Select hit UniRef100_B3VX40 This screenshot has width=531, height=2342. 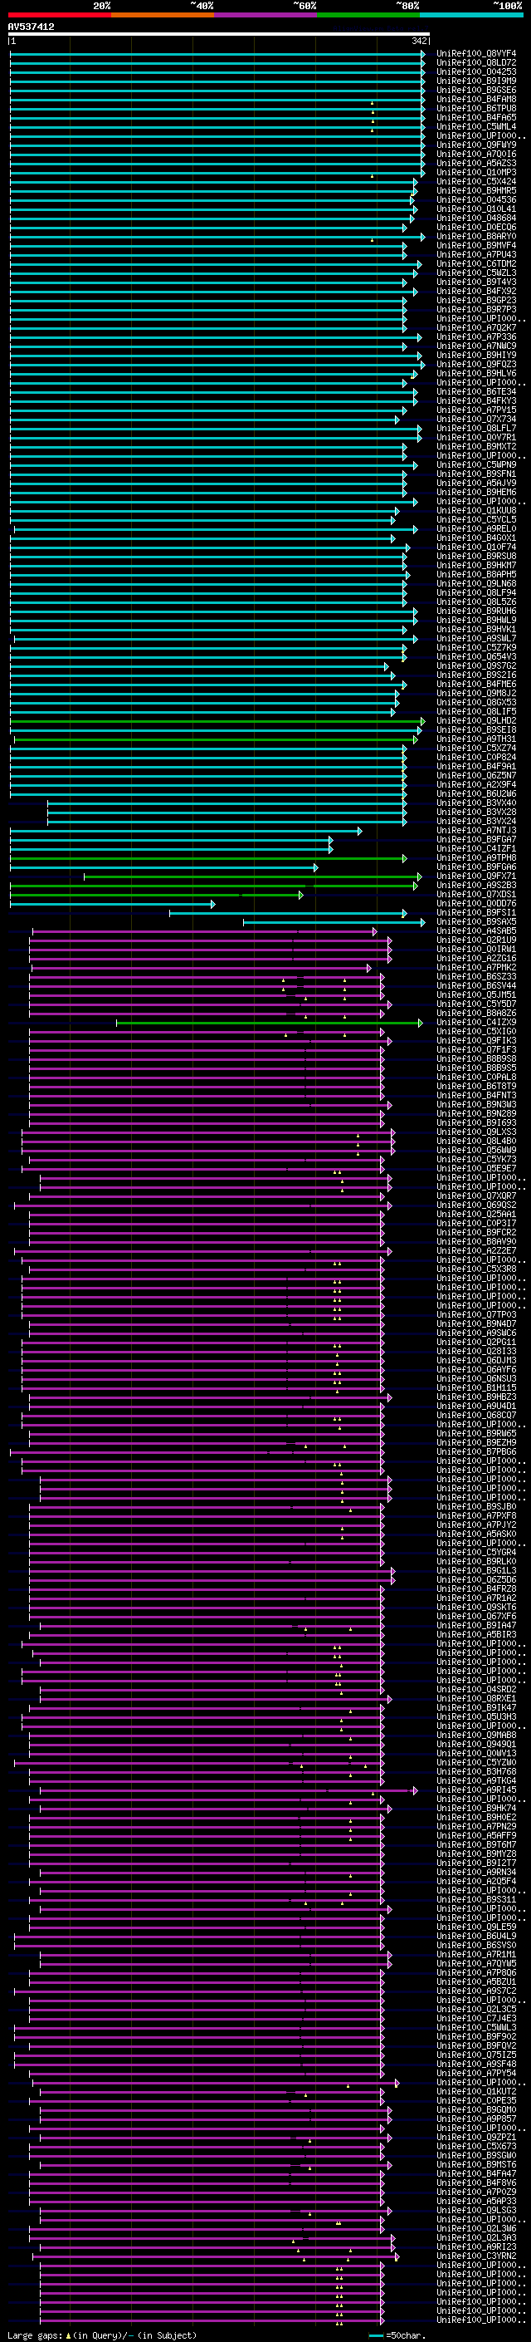476,803
